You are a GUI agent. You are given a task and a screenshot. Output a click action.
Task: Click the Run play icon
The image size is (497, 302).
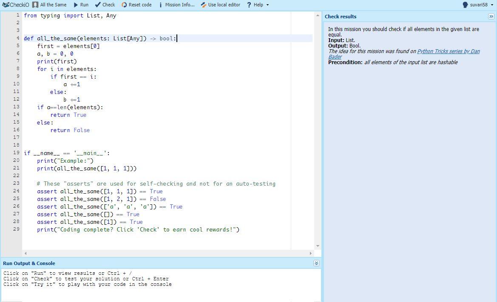[x=76, y=5]
